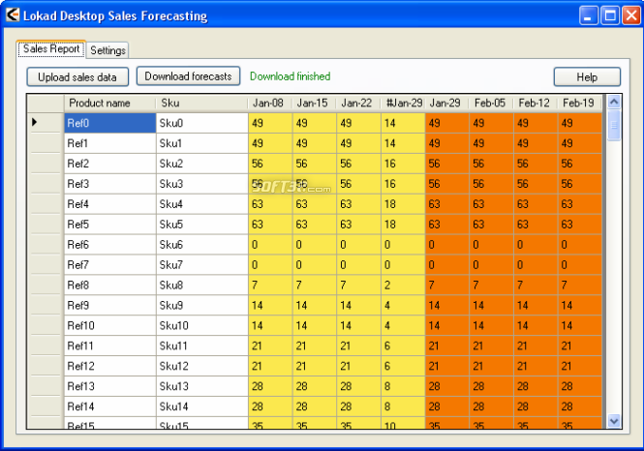
Task: Minimize the Lokad window
Action: click(x=590, y=15)
